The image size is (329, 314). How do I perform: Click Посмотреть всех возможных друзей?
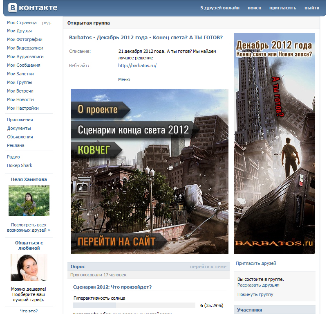click(x=29, y=227)
